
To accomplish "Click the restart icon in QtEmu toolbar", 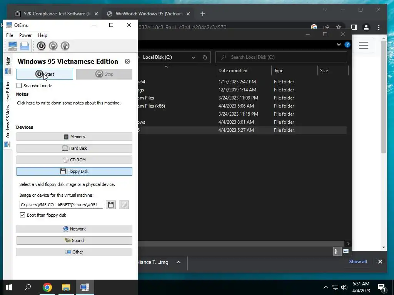I will [65, 46].
